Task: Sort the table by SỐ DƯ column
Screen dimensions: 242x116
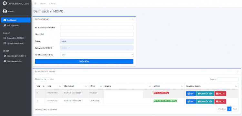Action: pos(96,86)
